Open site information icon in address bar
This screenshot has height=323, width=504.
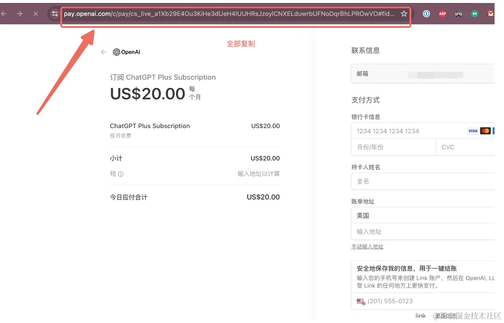pos(55,14)
